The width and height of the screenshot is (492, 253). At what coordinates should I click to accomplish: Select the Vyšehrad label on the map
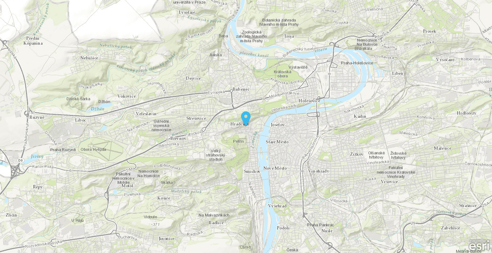pyautogui.click(x=277, y=206)
